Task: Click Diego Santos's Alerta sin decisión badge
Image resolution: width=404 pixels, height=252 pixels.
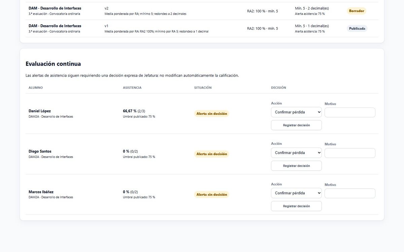Action: point(212,154)
